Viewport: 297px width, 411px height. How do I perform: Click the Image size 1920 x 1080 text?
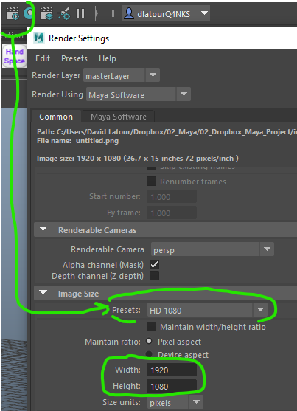coord(138,159)
